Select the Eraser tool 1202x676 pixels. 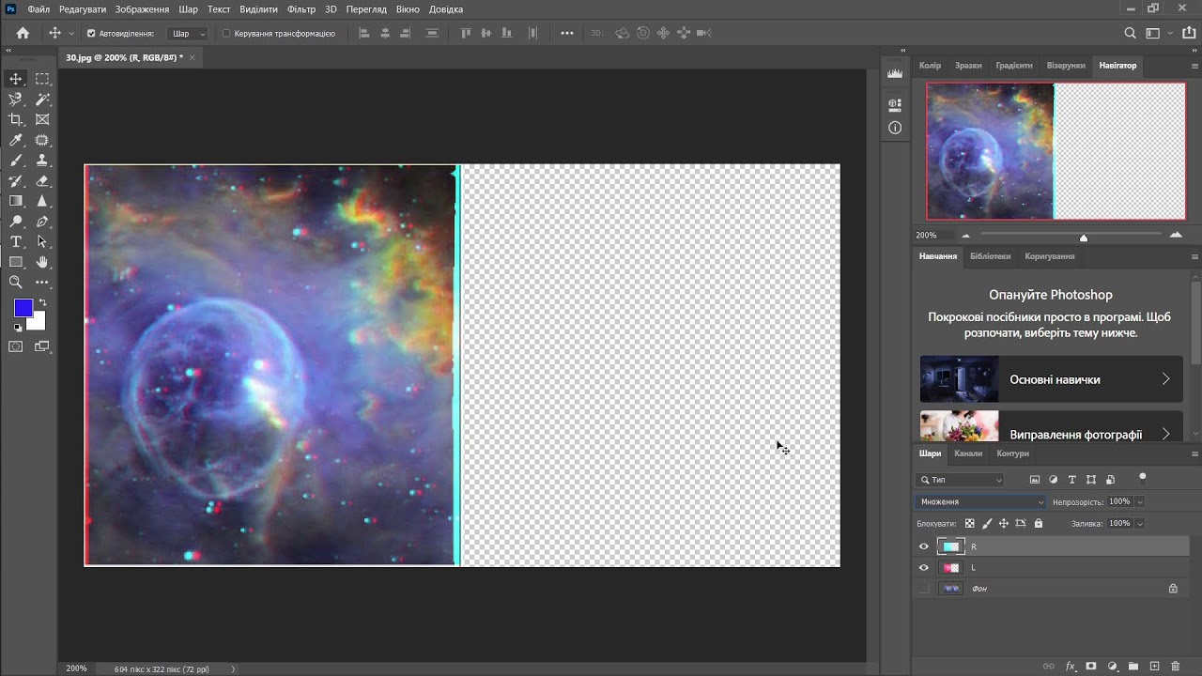tap(42, 180)
